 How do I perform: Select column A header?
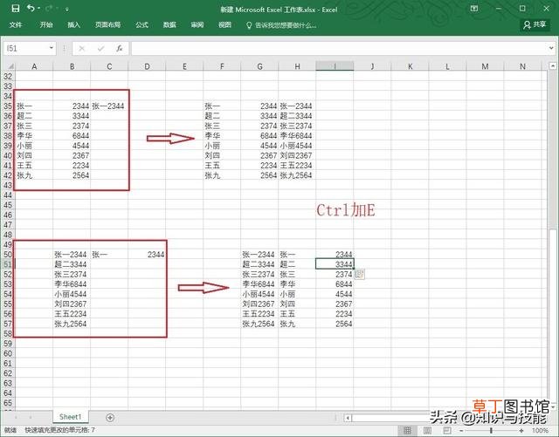[34, 66]
